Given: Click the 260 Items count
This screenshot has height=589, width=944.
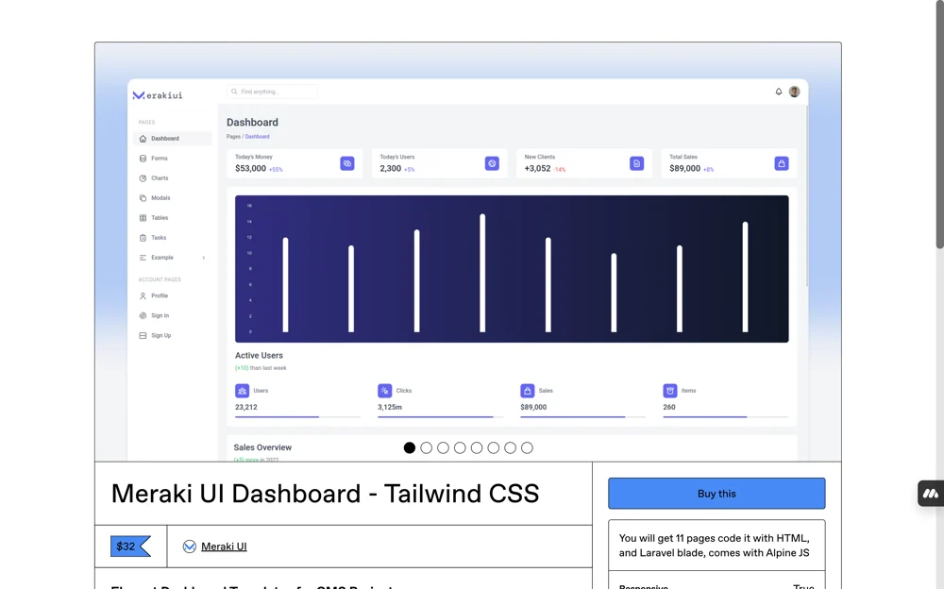Looking at the screenshot, I should point(669,407).
